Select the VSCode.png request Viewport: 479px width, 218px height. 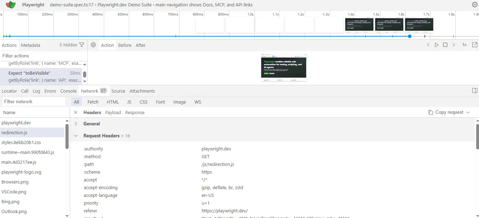pyautogui.click(x=32, y=192)
